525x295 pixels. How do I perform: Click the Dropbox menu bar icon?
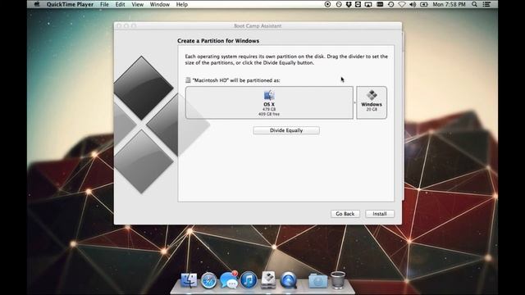point(348,4)
